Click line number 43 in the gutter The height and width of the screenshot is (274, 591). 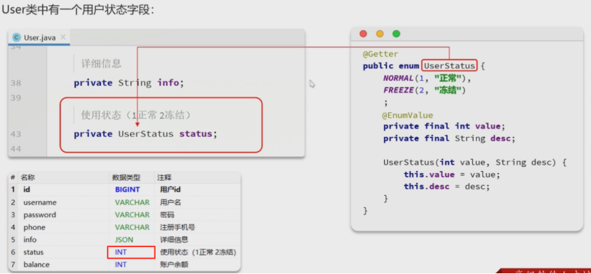pos(16,134)
